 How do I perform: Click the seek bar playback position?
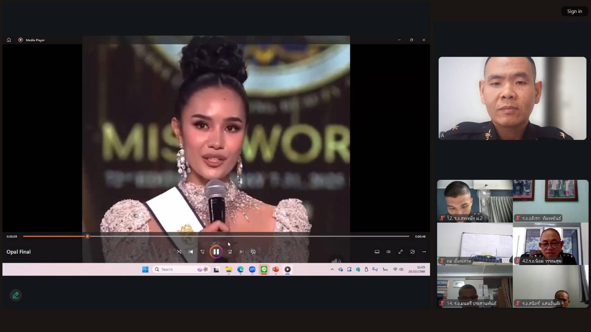87,236
